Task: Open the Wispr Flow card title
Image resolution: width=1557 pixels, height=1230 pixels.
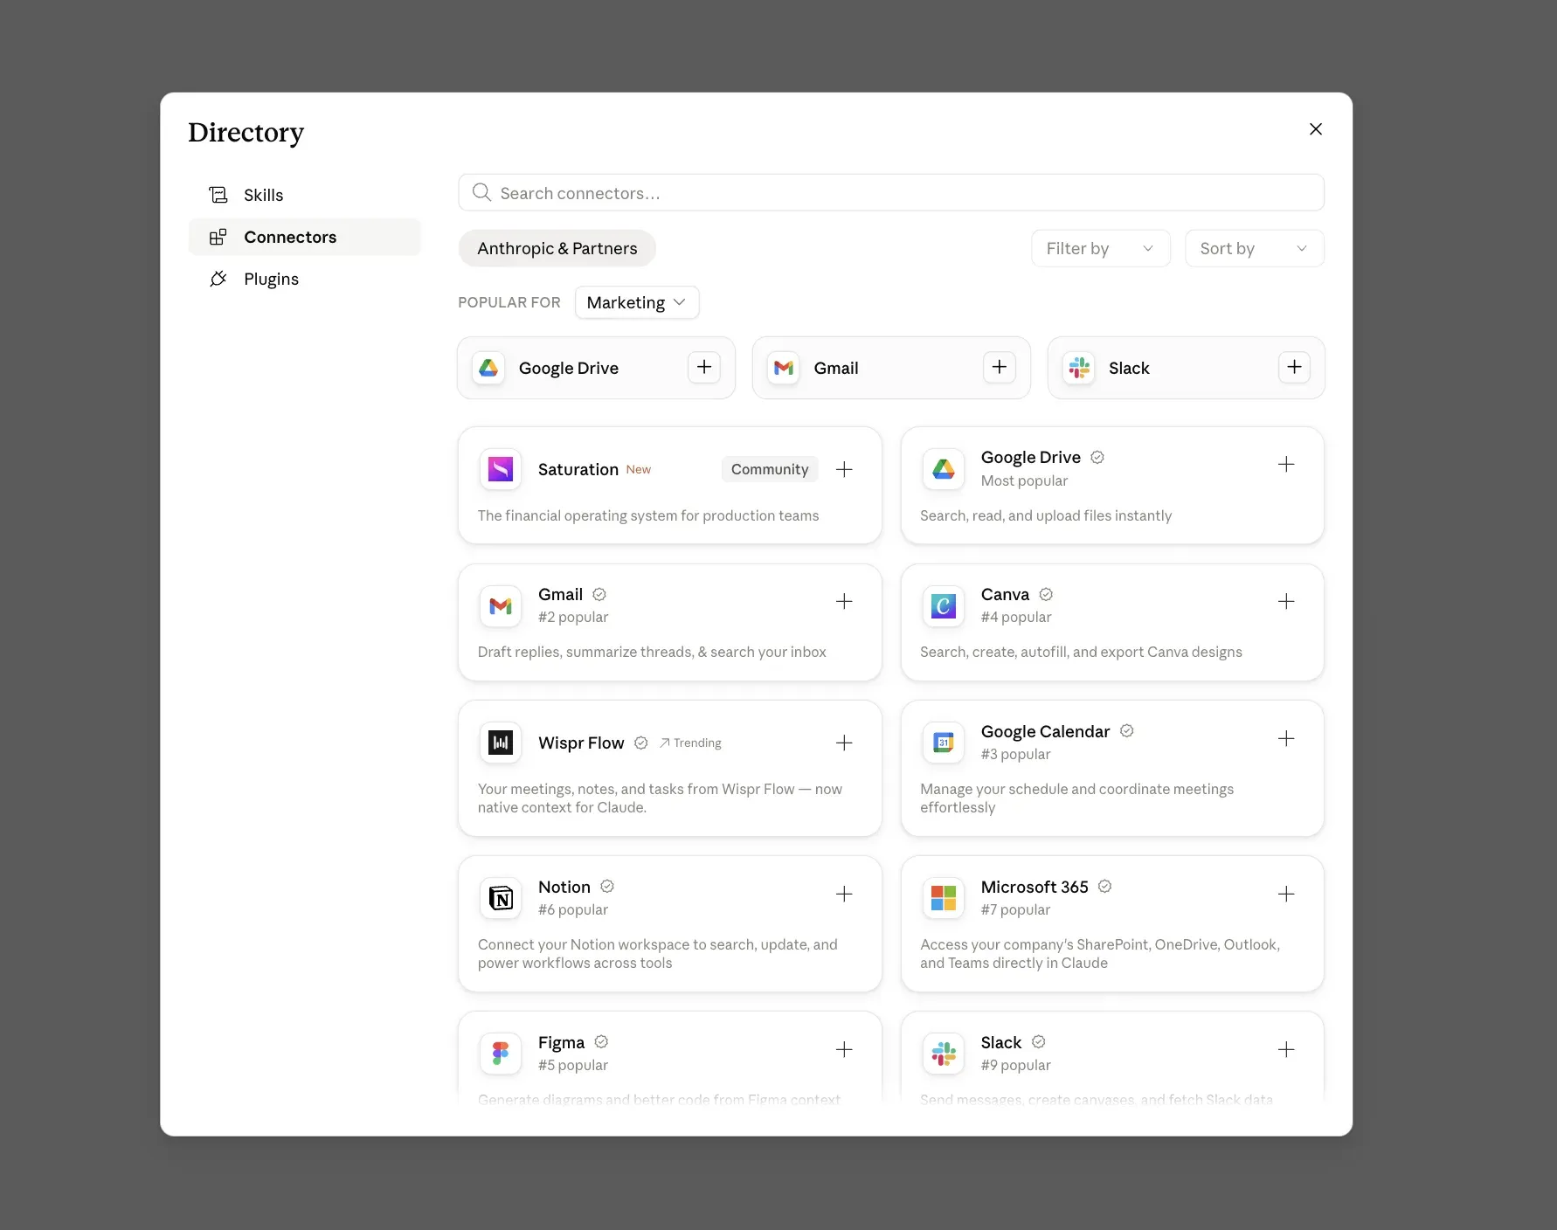Action: tap(581, 743)
